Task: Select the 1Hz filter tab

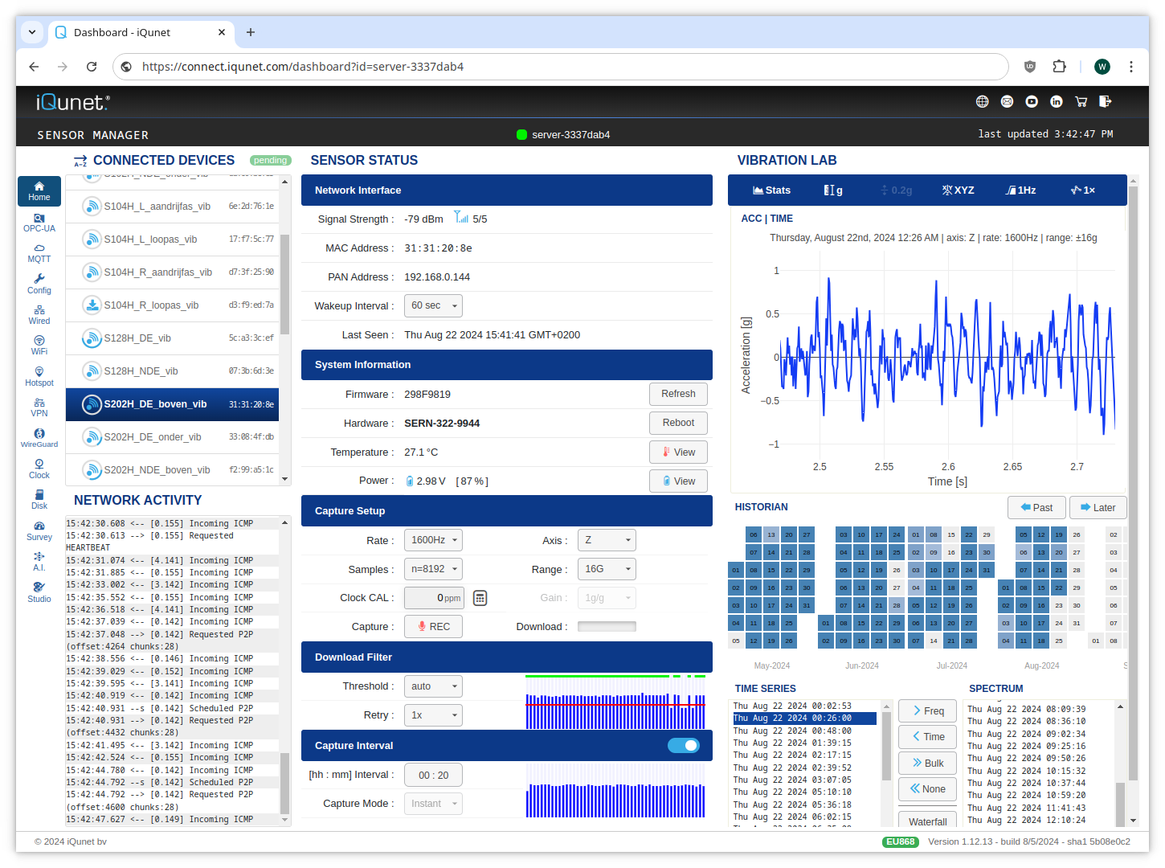Action: pyautogui.click(x=1021, y=190)
